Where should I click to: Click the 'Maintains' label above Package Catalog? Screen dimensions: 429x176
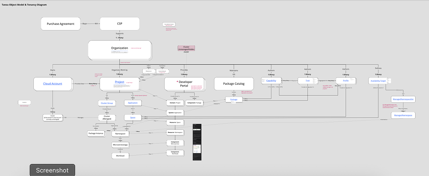click(234, 70)
